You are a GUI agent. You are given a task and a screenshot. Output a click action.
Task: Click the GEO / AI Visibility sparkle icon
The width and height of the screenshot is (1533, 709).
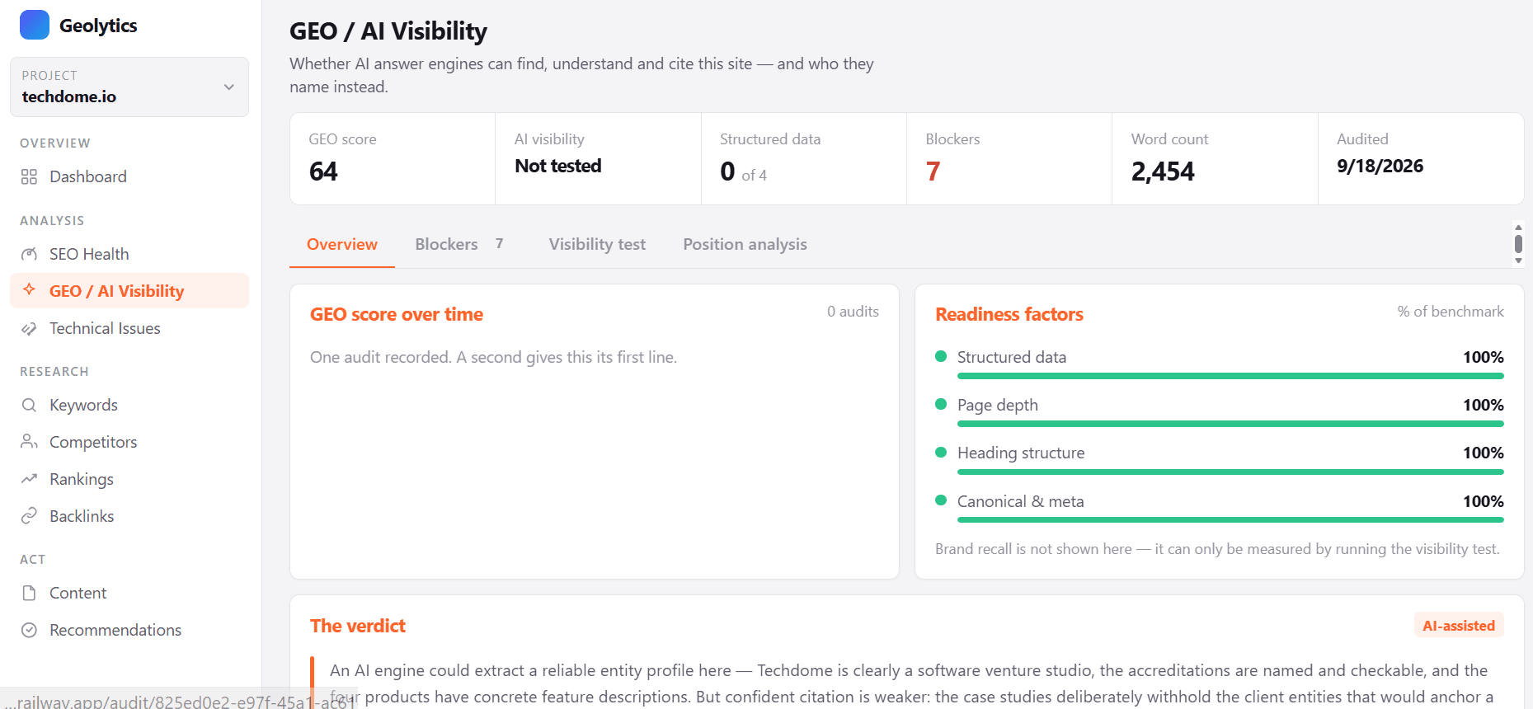pos(29,289)
